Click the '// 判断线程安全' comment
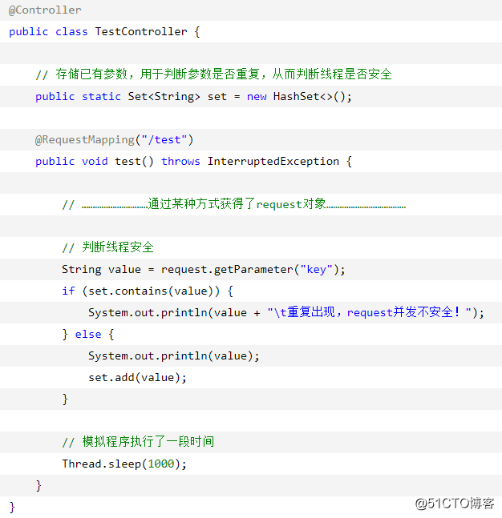The height and width of the screenshot is (518, 502). click(108, 247)
